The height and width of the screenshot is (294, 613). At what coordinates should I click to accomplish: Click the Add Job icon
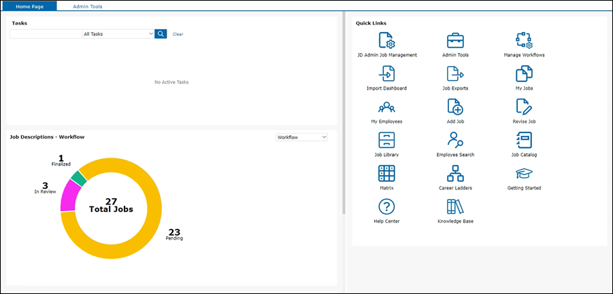[455, 107]
